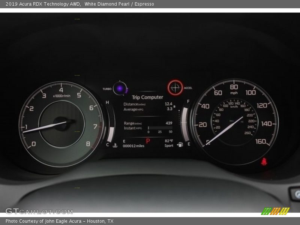Viewport: 300px width, 225px height.
Task: Click the red ACCEL G-meter crosshair icon
Action: 175,88
